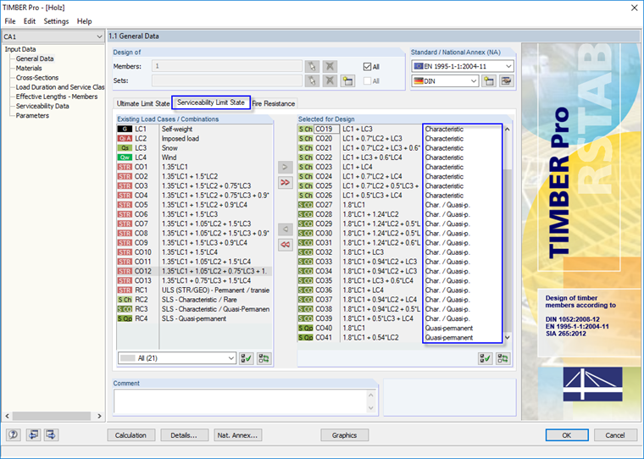Select Load Duration and Service Class item
The height and width of the screenshot is (459, 644).
tap(60, 87)
